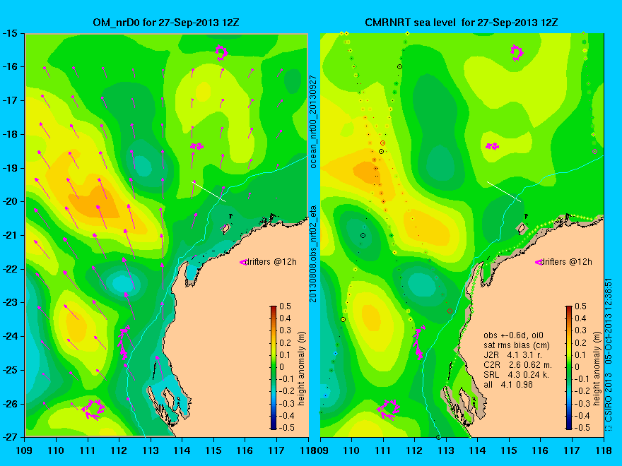This screenshot has width=622, height=466.
Task: Click the -15 latitude axis label
Action: 9,33
